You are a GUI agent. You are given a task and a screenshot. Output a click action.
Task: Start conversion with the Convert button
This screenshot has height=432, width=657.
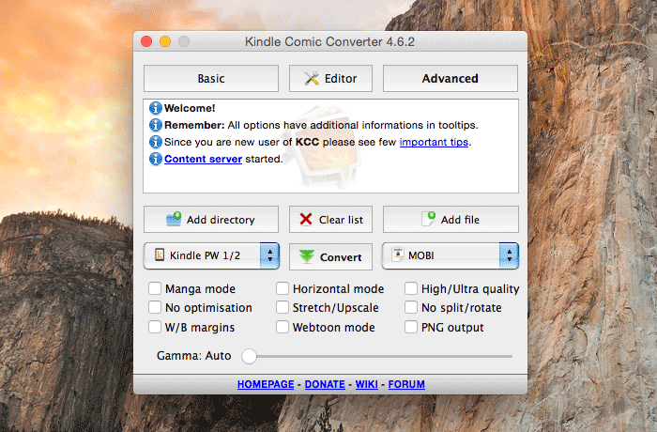(x=330, y=256)
